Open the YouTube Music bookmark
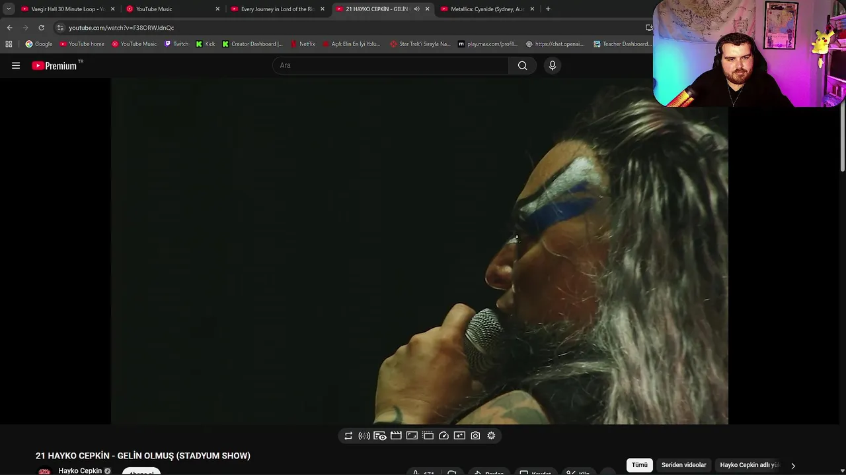The height and width of the screenshot is (475, 846). coord(134,44)
